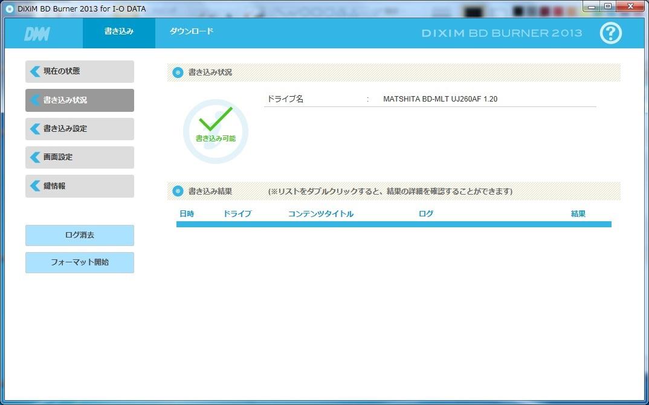649x405 pixels.
Task: Select 書き込み状況 in the sidebar
Action: [80, 100]
